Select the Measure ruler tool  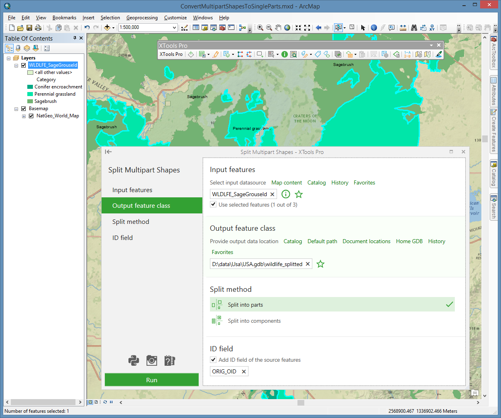pyautogui.click(x=403, y=28)
